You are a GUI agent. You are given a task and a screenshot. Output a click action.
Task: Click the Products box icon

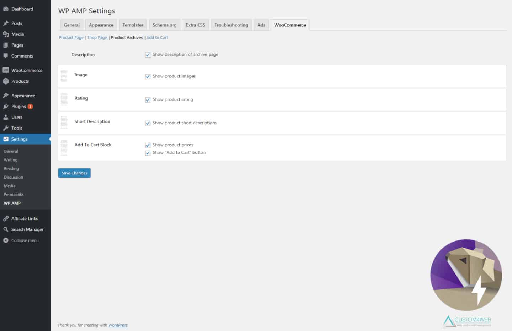click(6, 81)
